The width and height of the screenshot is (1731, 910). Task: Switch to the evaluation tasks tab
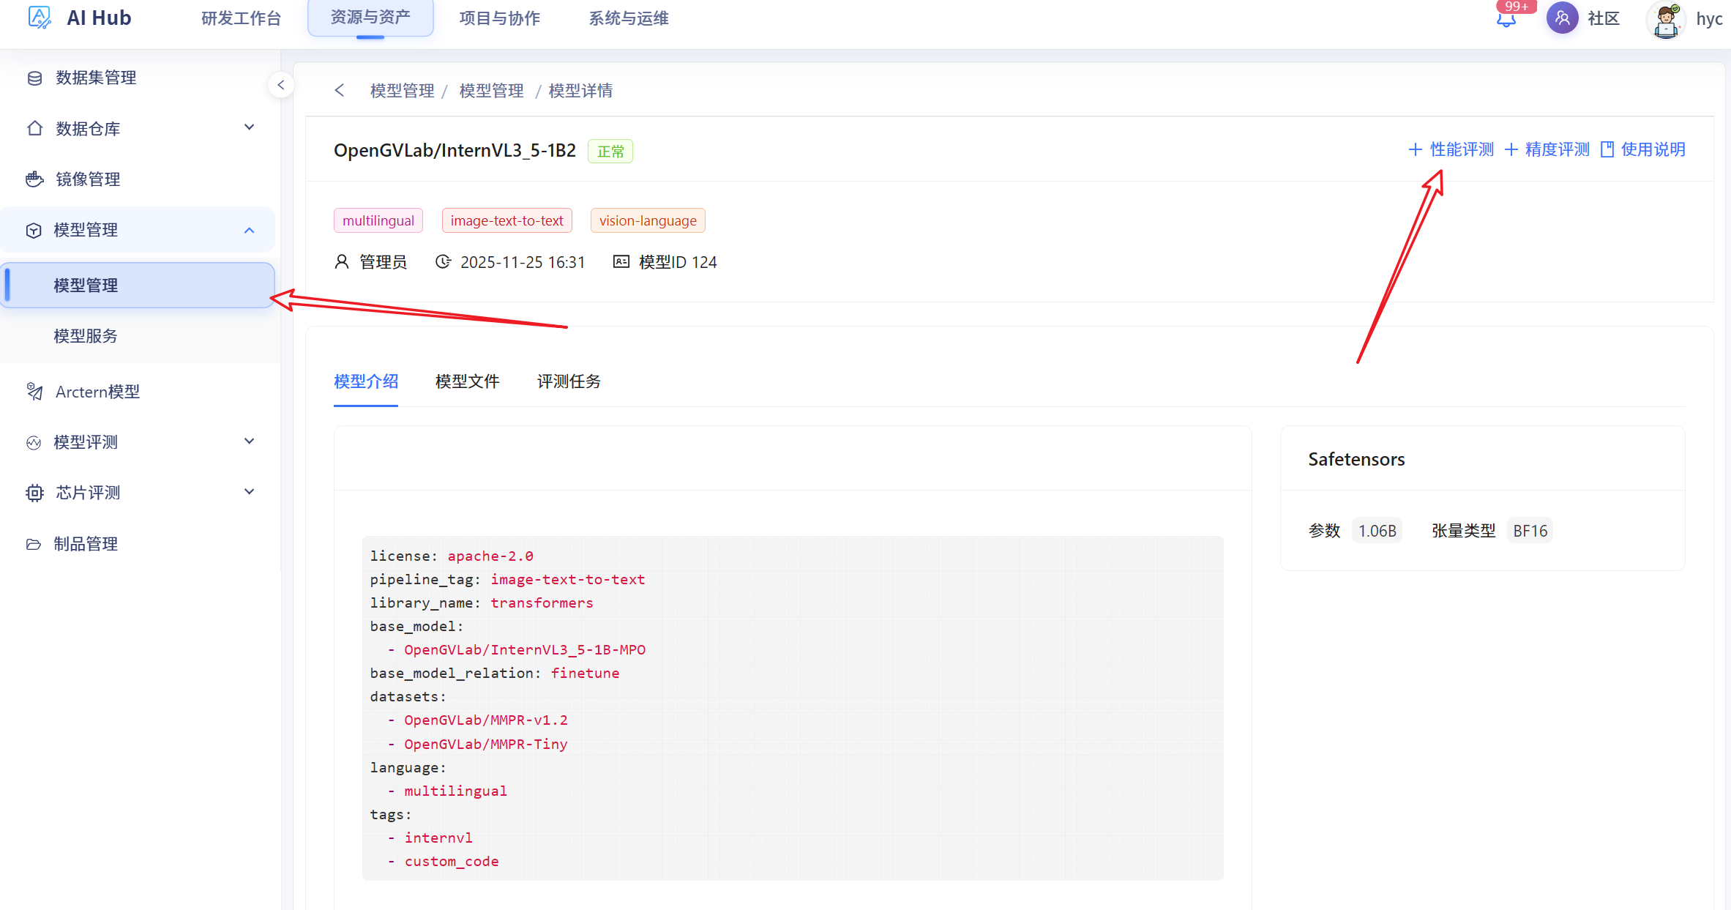[x=569, y=381]
